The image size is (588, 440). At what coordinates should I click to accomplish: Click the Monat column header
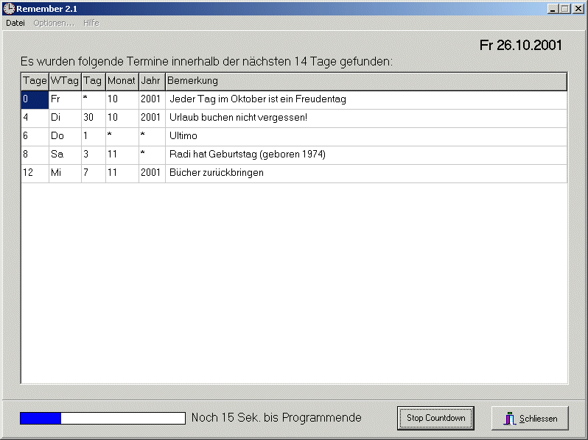[122, 81]
